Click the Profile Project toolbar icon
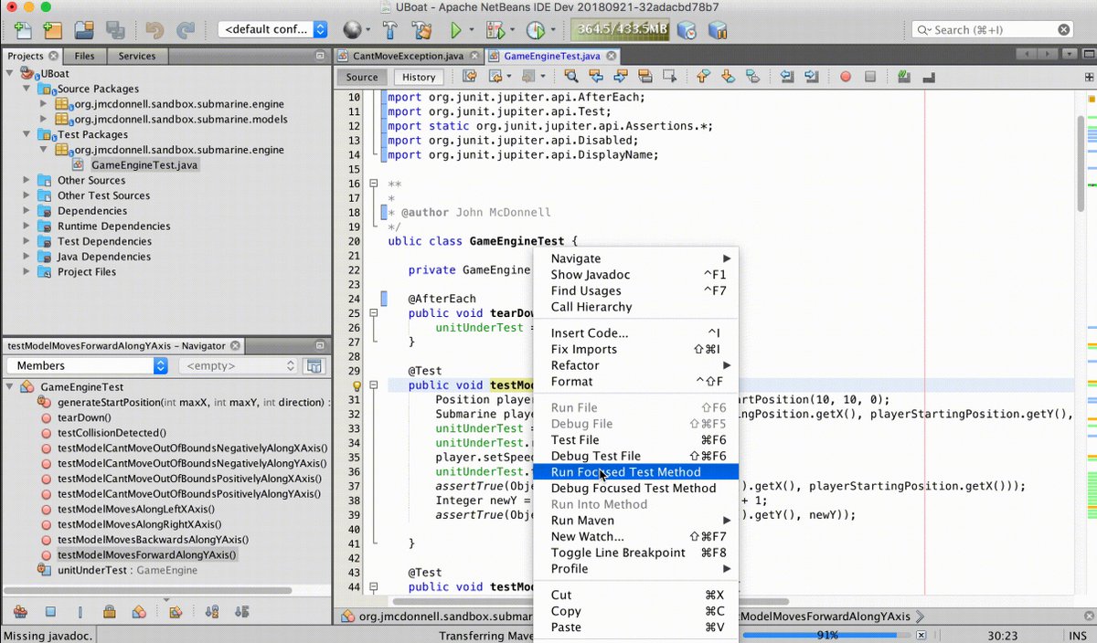The width and height of the screenshot is (1097, 643). pyautogui.click(x=535, y=29)
